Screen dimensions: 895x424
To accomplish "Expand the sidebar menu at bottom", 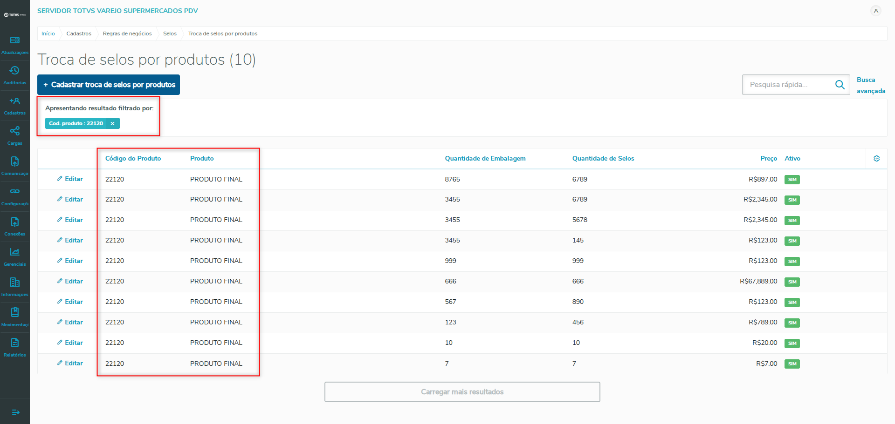I will 15,412.
